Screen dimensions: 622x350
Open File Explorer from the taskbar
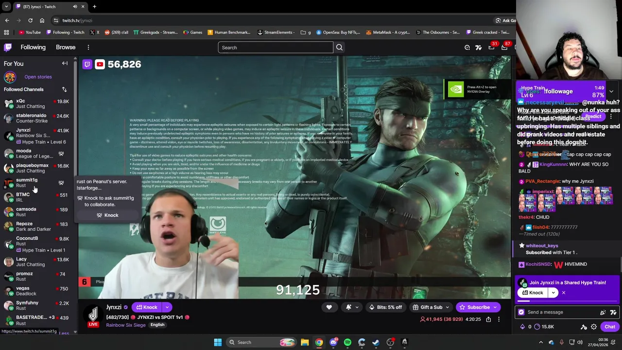tap(305, 342)
